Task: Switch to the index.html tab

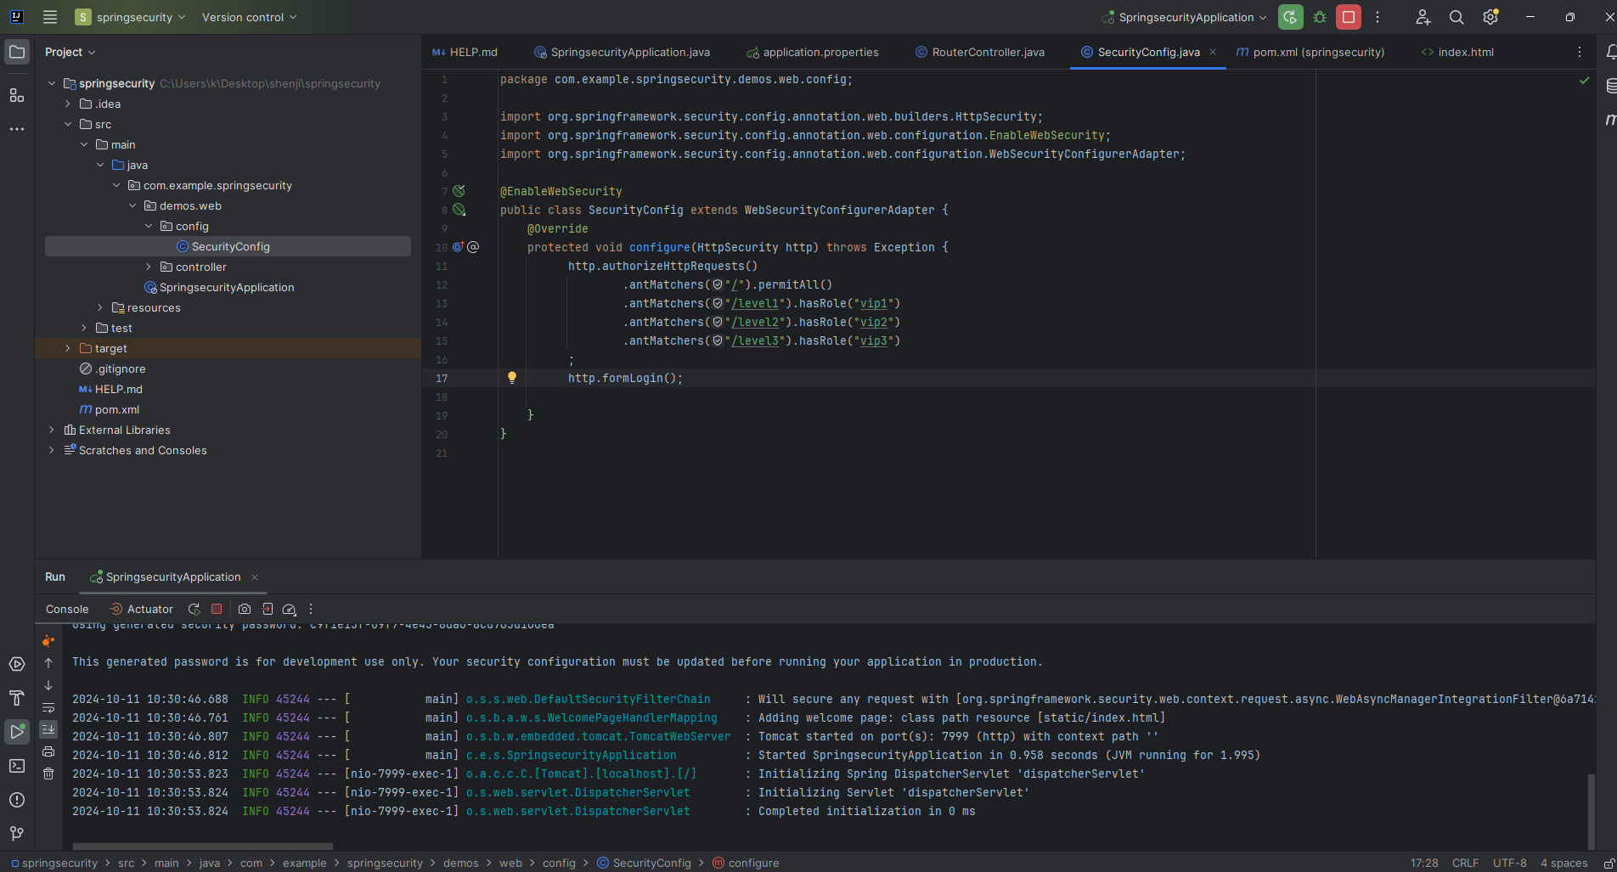Action: tap(1457, 52)
